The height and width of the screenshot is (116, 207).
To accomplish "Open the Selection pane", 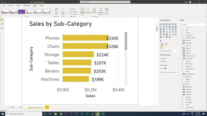I will click(94, 11).
